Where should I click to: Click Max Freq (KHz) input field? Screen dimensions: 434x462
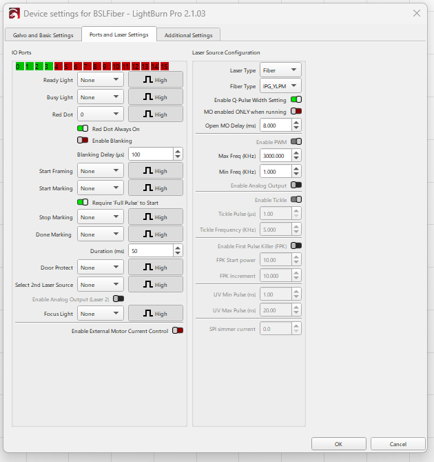click(x=276, y=156)
